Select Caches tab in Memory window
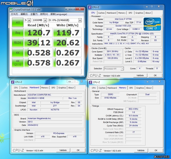The image size is (171, 159). pyautogui.click(x=102, y=88)
